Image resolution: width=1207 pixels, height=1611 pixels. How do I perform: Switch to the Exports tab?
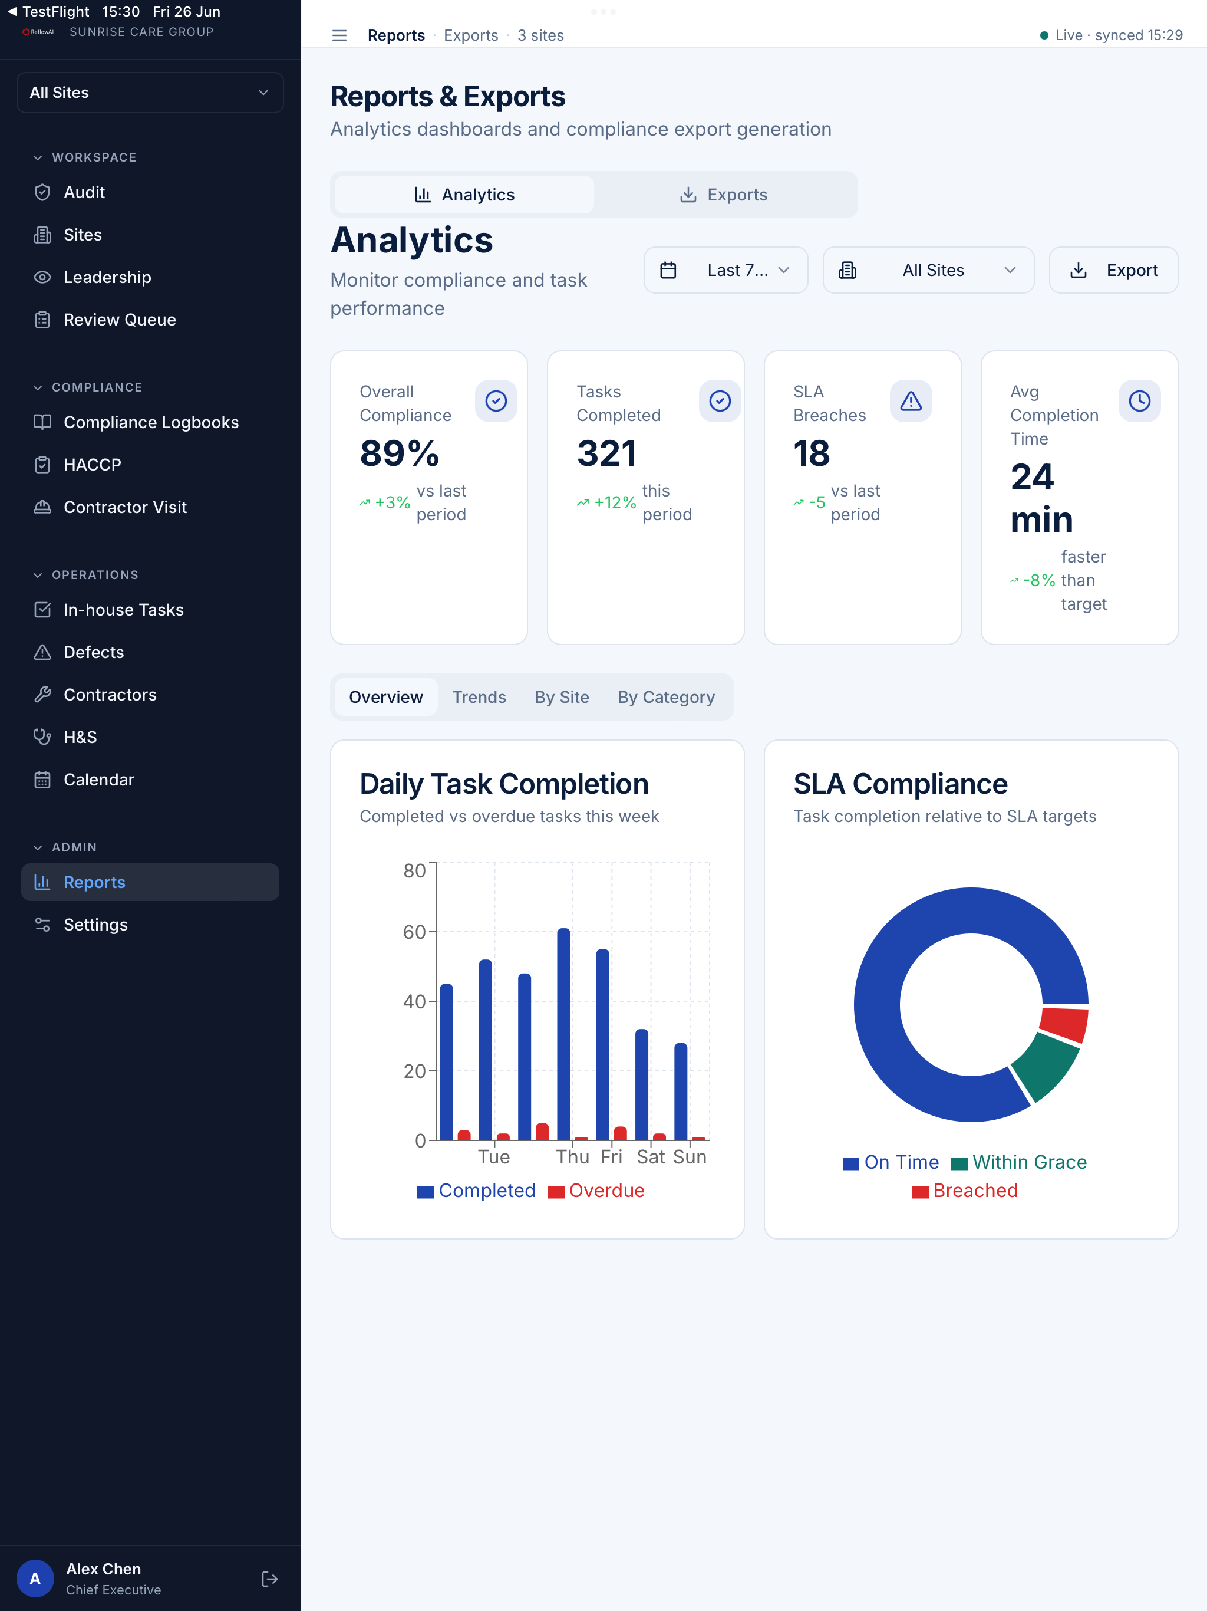pyautogui.click(x=724, y=195)
